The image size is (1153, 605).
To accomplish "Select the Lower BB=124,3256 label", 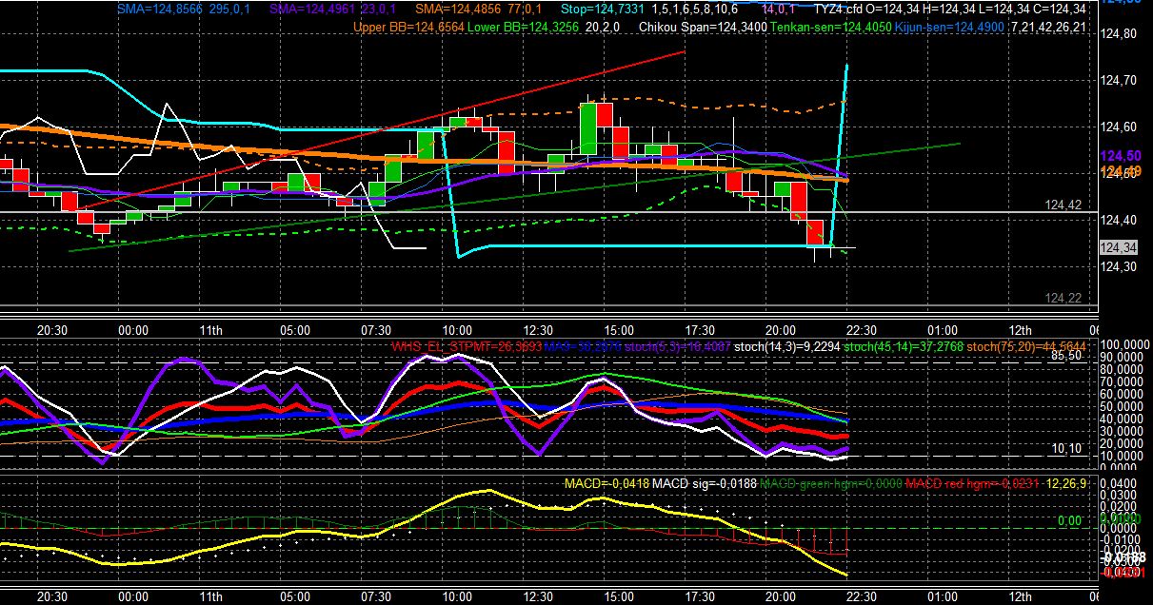I will click(525, 27).
